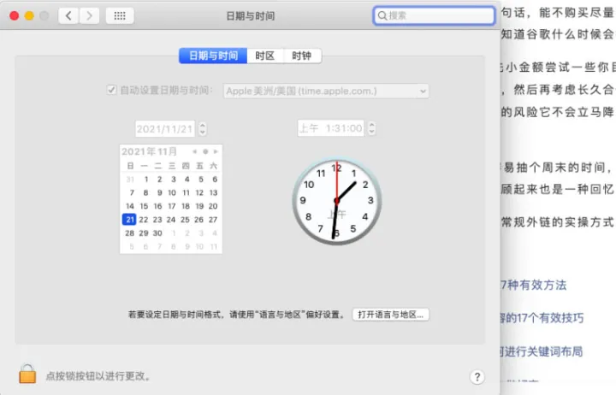Show all preferences via grid icon
Viewport: 616px width, 395px height.
(x=120, y=15)
